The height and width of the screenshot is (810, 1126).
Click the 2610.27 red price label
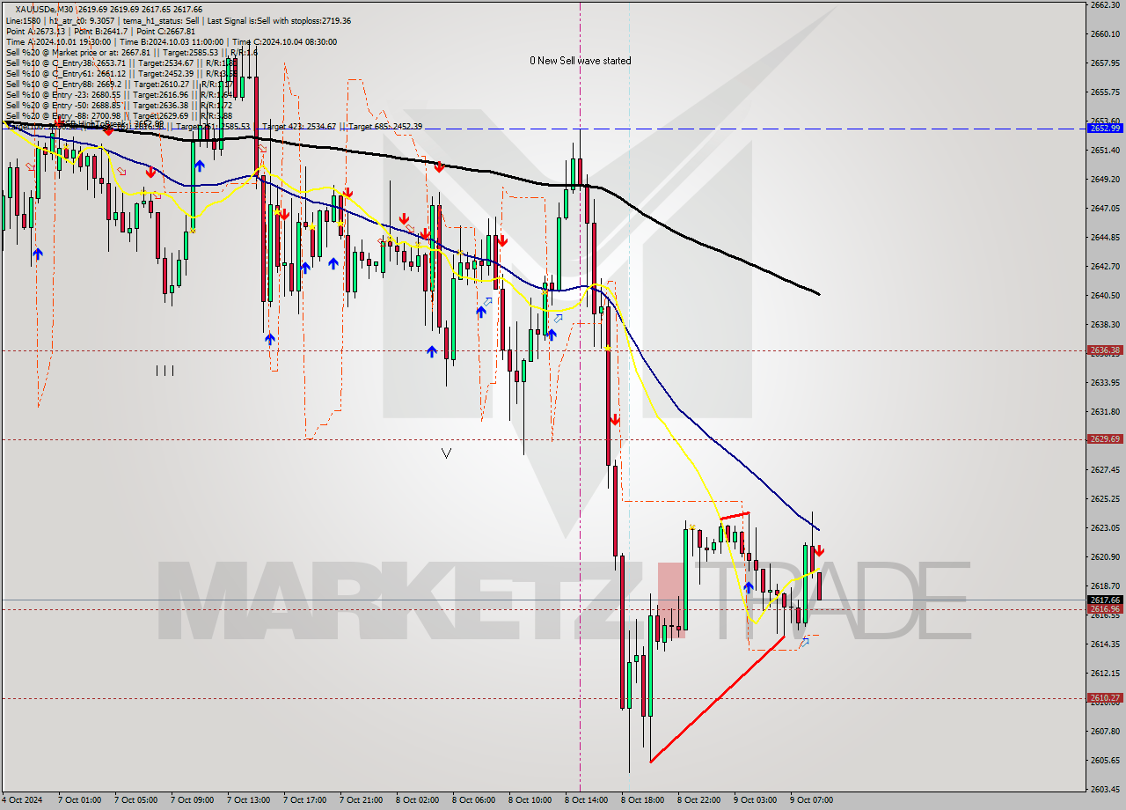(1104, 698)
